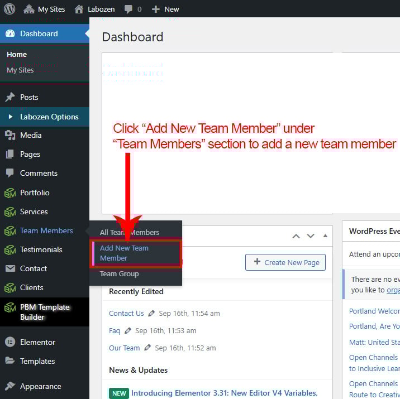Collapse the panel using triangle toggle
Screen dimensions: 400x399
tap(325, 236)
